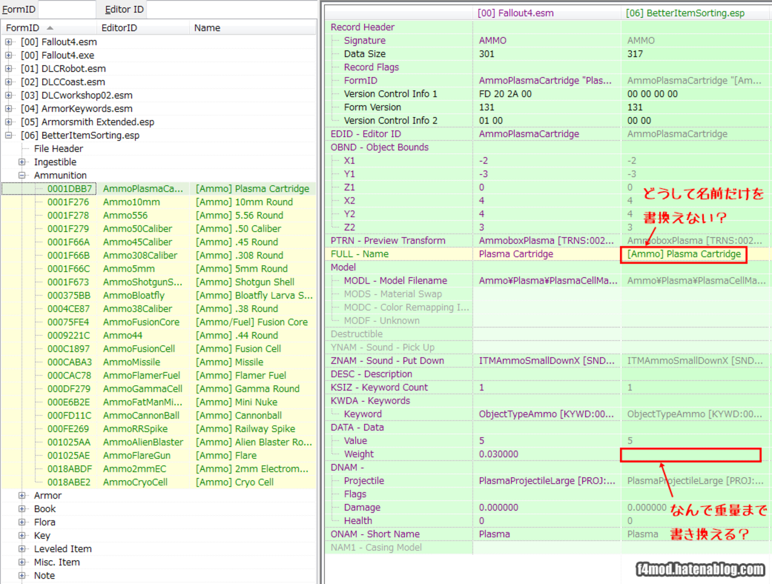Open the File Header entry
772x584 pixels.
(x=58, y=149)
